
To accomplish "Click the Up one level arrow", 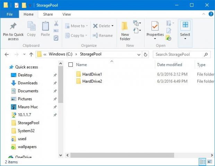I will pyautogui.click(x=31, y=54).
